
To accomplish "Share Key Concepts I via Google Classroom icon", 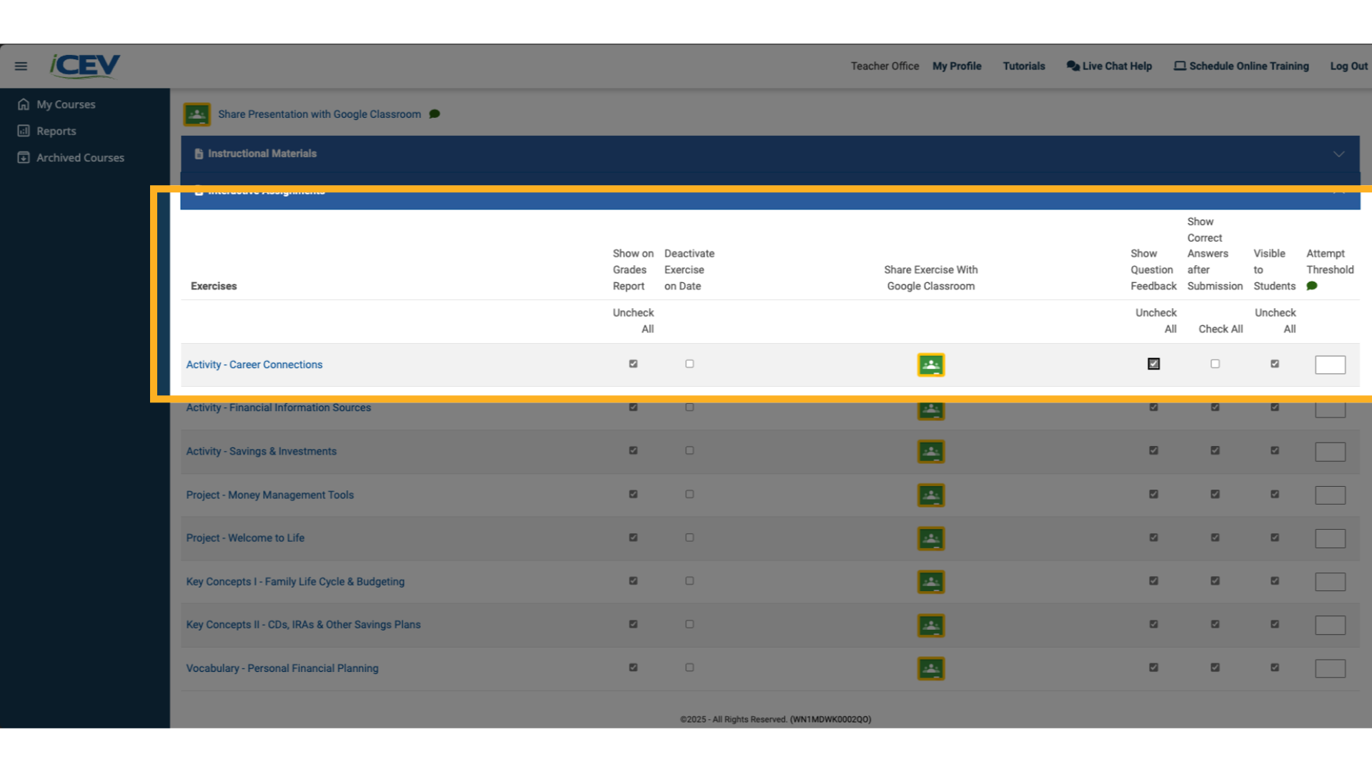I will point(931,582).
